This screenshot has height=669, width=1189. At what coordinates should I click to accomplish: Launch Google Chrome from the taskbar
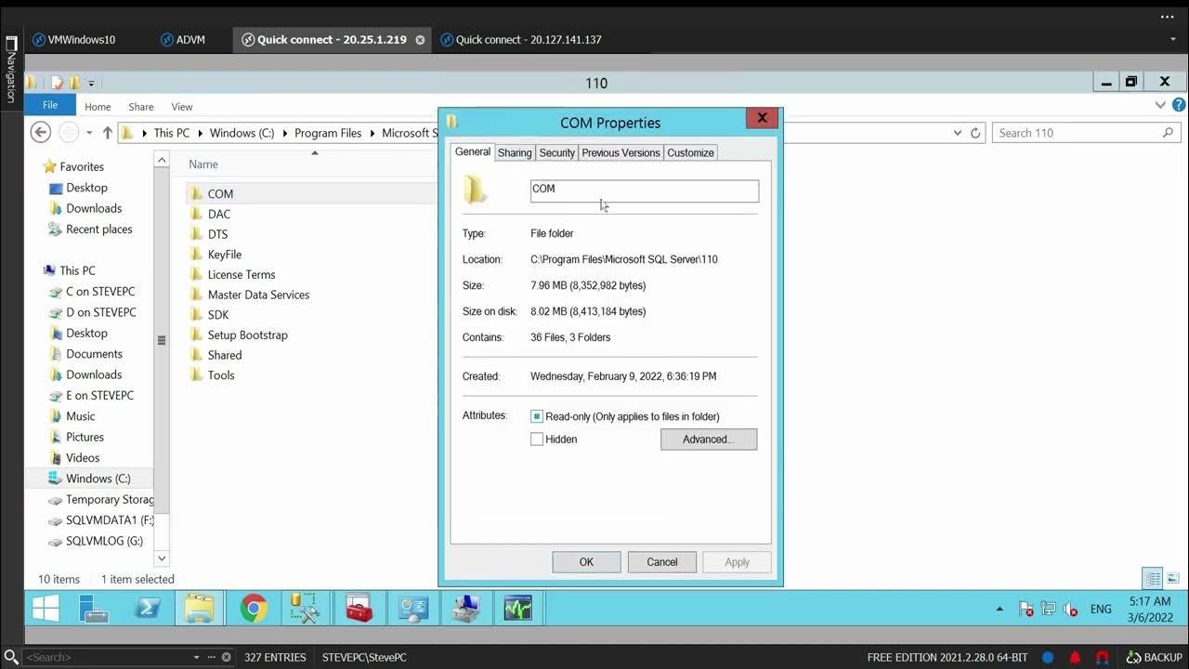click(x=253, y=609)
